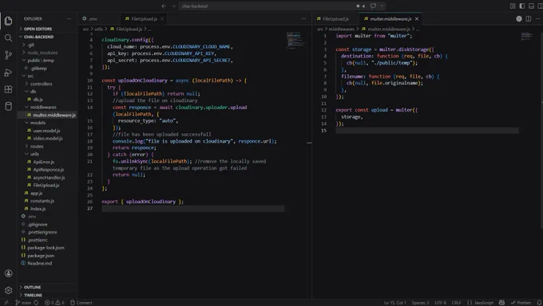Click the minimap of the FileUpload.js editor
The height and width of the screenshot is (306, 543).
point(295,40)
